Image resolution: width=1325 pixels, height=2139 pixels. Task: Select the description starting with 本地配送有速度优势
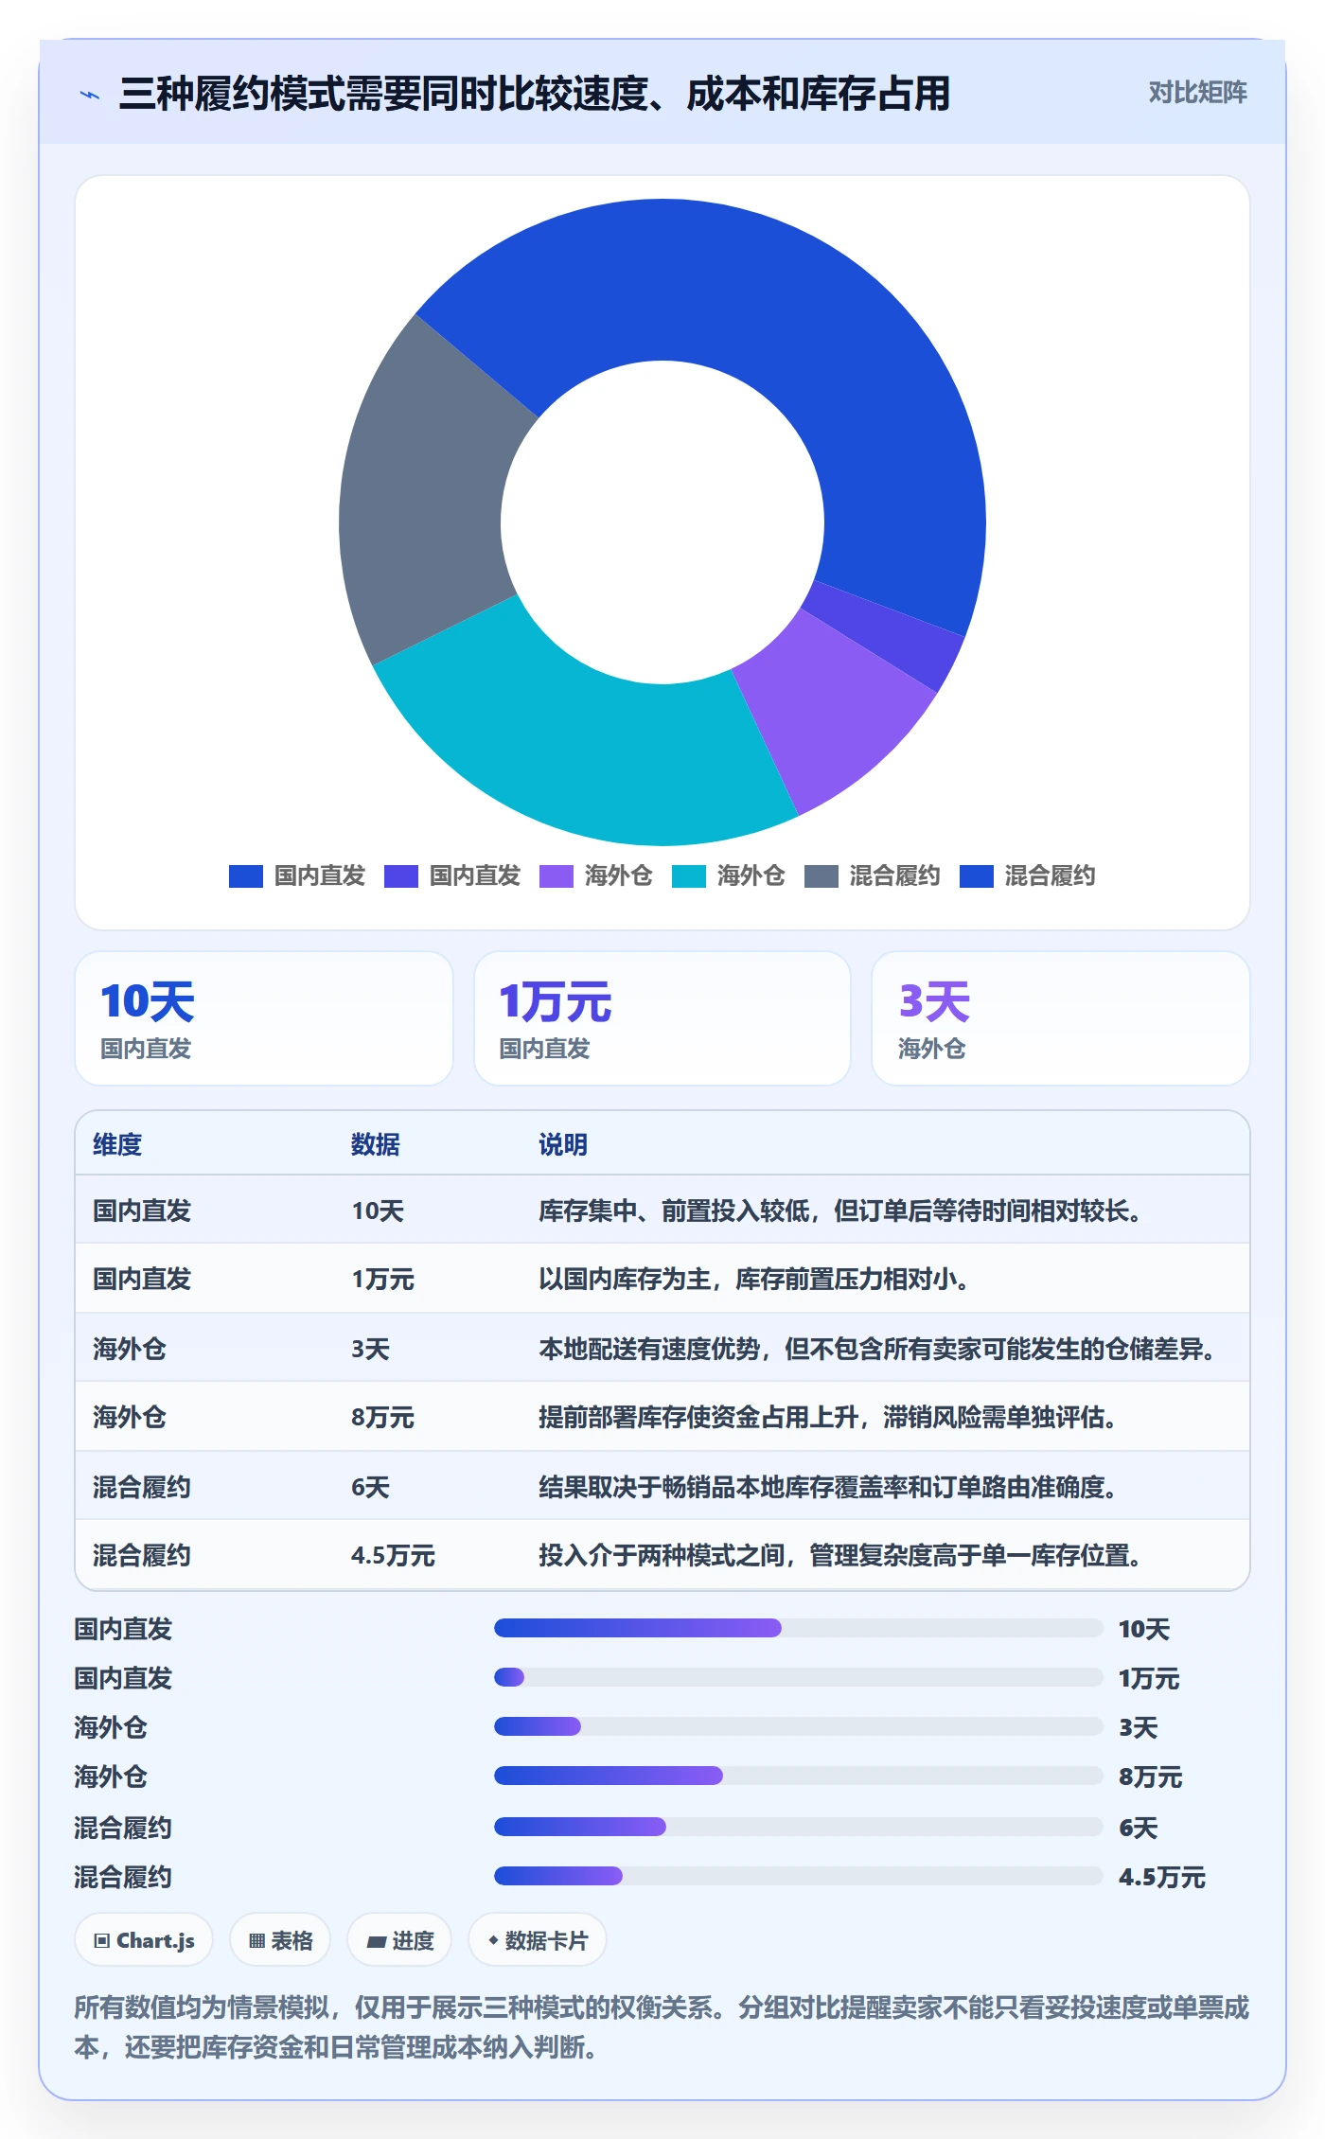click(x=877, y=1349)
